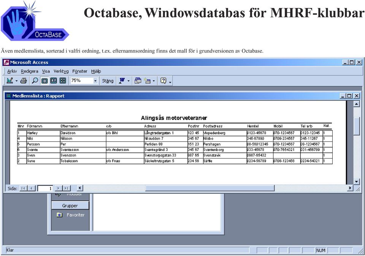
Task: Click the Grupper button in database window
Action: 70,206
